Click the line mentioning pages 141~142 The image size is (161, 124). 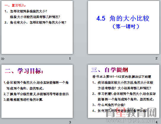(x=122, y=77)
